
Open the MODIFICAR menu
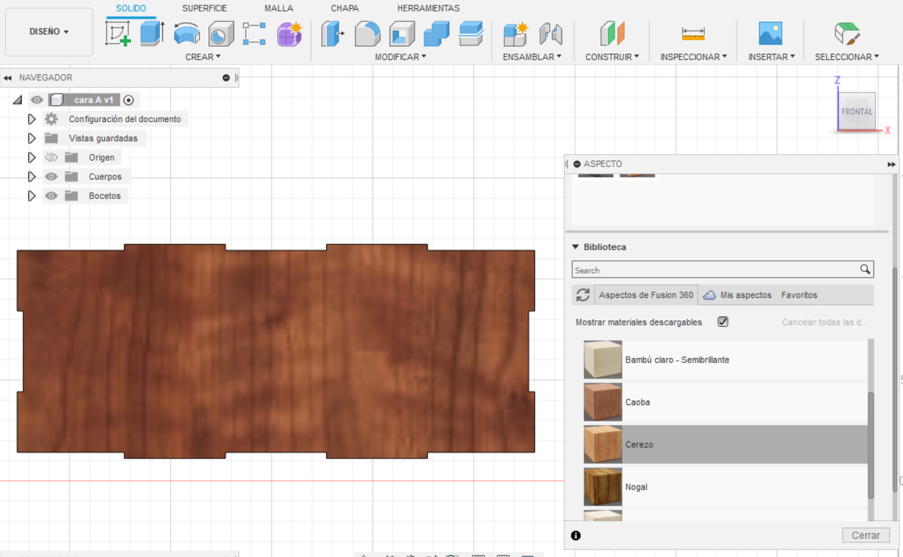[x=400, y=57]
